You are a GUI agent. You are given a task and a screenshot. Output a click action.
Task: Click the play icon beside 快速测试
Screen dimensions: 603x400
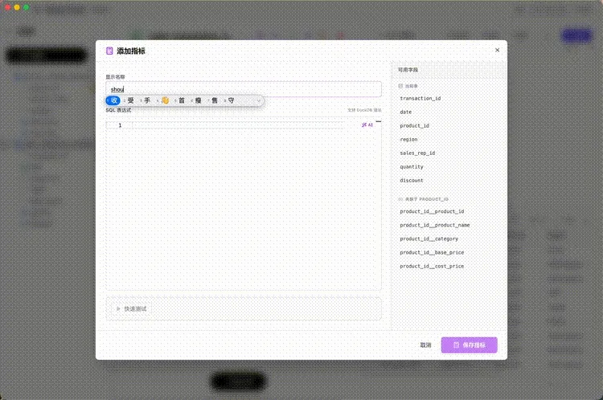point(118,308)
